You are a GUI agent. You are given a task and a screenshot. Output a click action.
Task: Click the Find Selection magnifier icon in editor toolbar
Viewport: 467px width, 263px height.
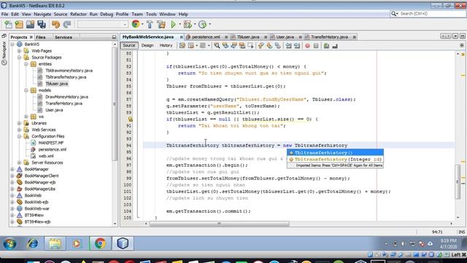tap(217, 45)
